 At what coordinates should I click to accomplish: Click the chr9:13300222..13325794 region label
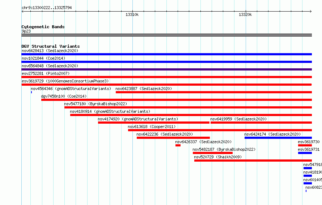[47, 8]
